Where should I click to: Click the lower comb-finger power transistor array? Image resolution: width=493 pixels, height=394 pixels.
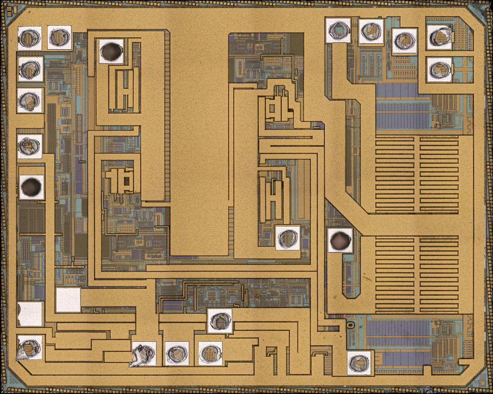(x=417, y=274)
